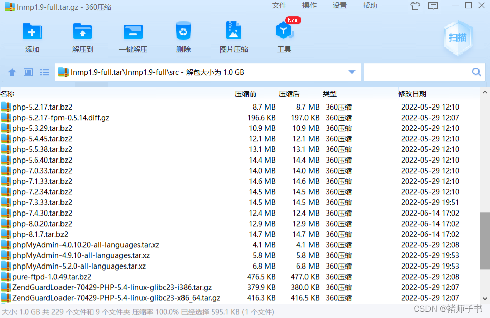Click the Scan hexagon button
This screenshot has height=318, width=490.
458,38
